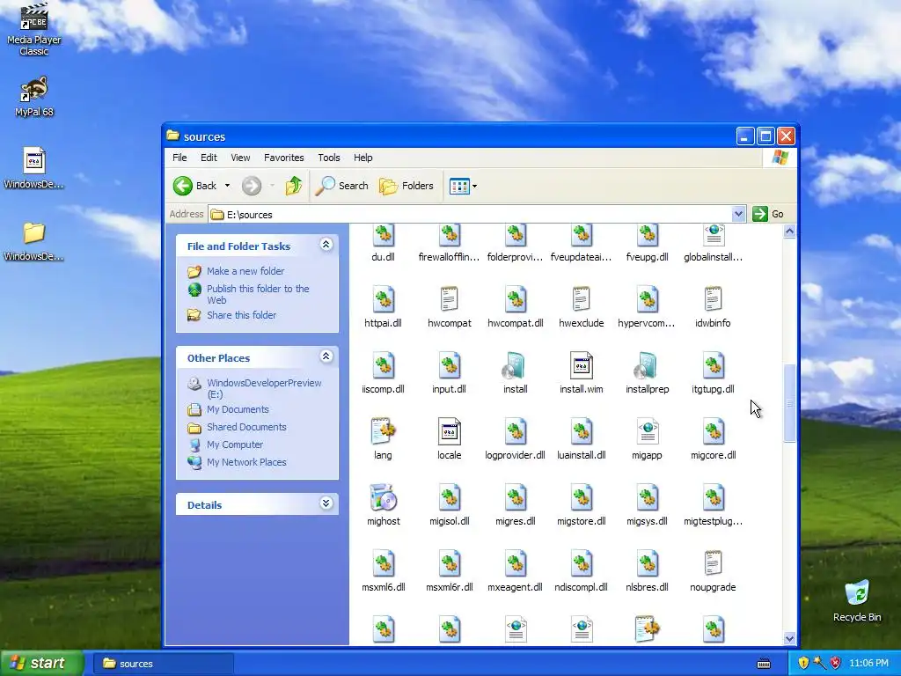901x676 pixels.
Task: Click Publish this folder to the Web
Action: (258, 294)
